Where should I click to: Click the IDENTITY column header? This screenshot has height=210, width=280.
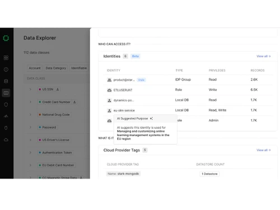[114, 71]
